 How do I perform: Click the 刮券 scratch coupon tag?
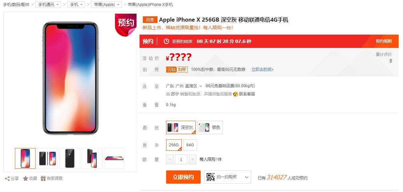click(x=182, y=70)
